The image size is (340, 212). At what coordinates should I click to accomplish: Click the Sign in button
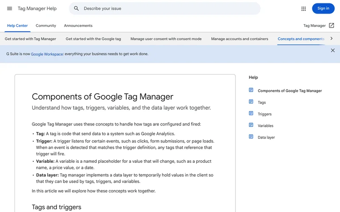coord(323,8)
